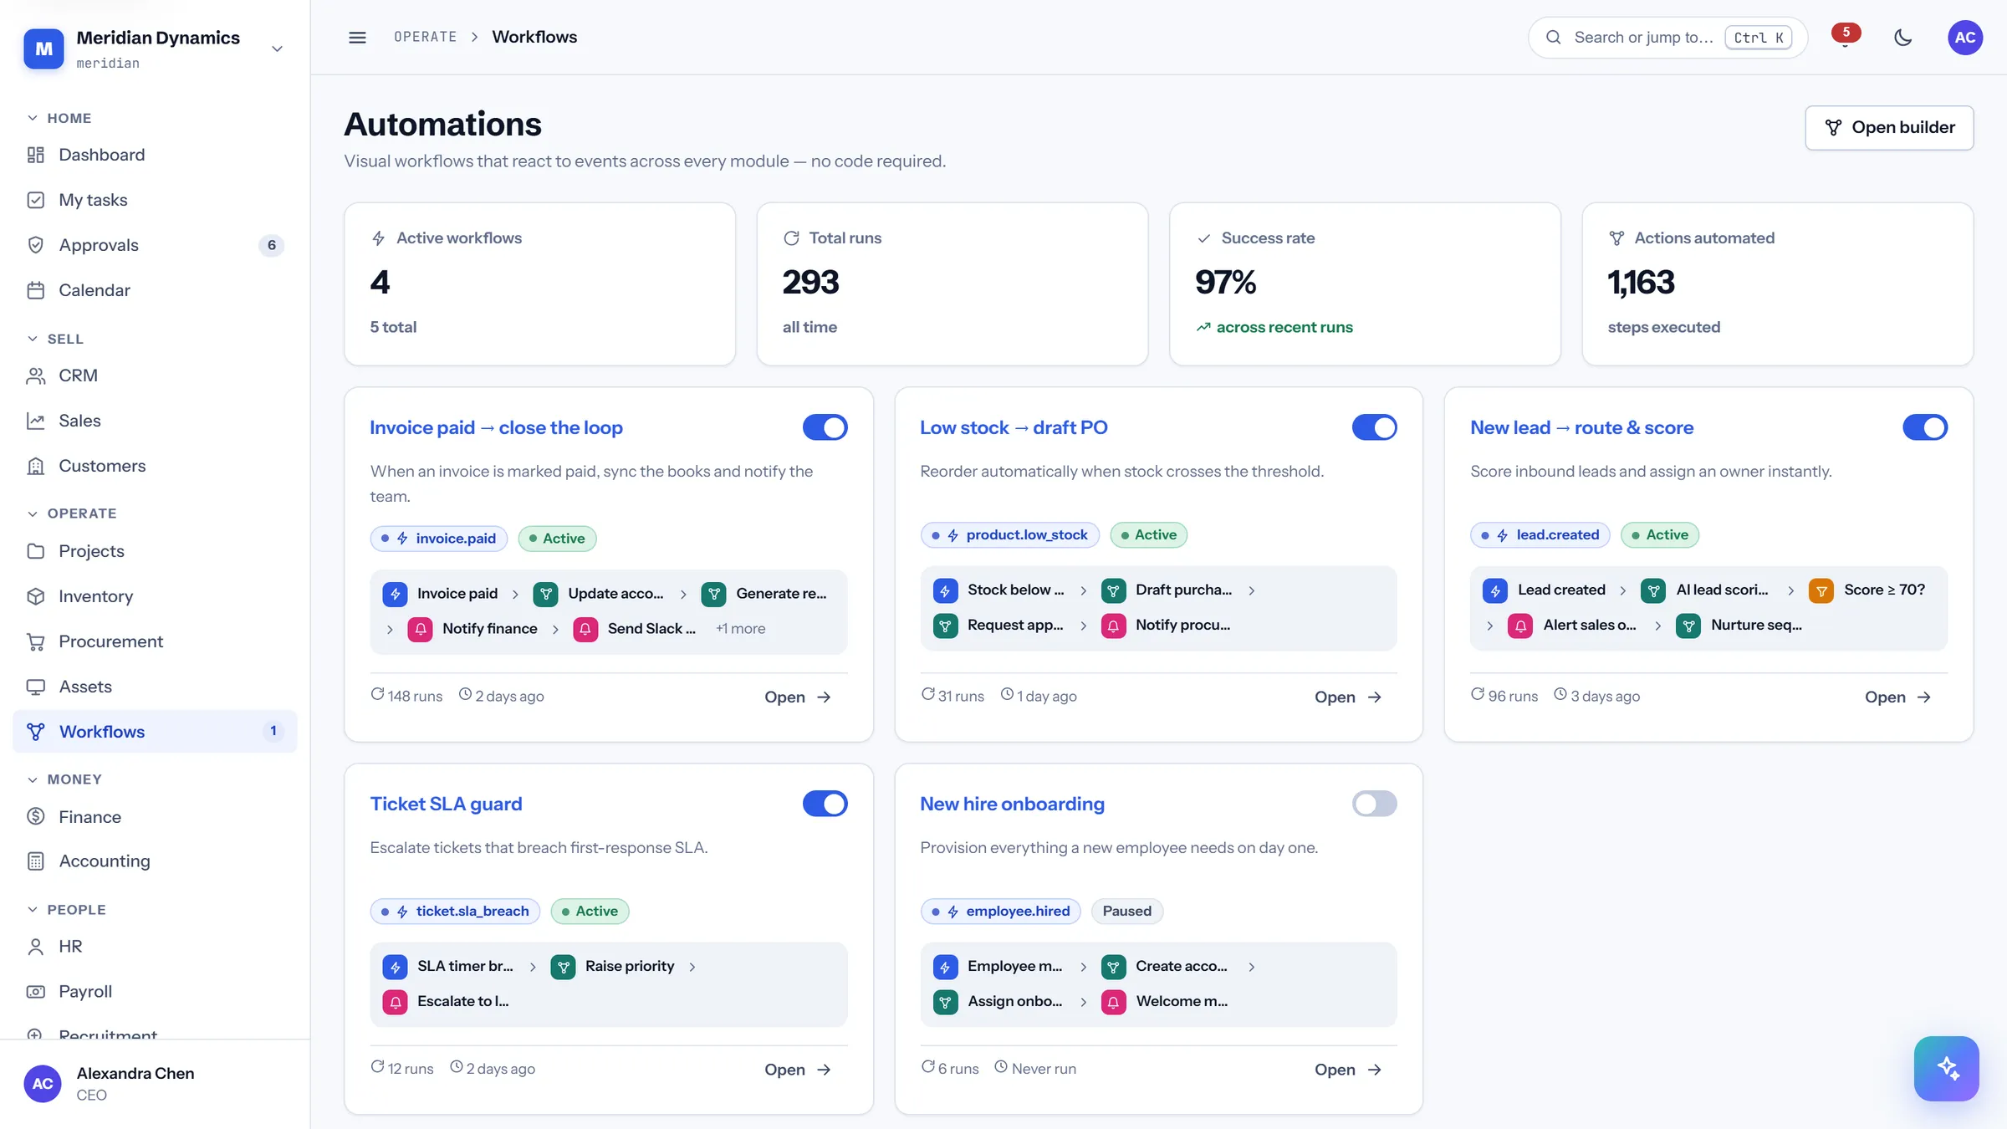The width and height of the screenshot is (2007, 1129).
Task: Click the Success rate 97% card
Action: tap(1365, 284)
